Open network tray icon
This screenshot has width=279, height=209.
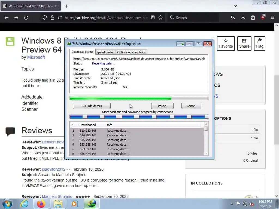click(x=245, y=204)
